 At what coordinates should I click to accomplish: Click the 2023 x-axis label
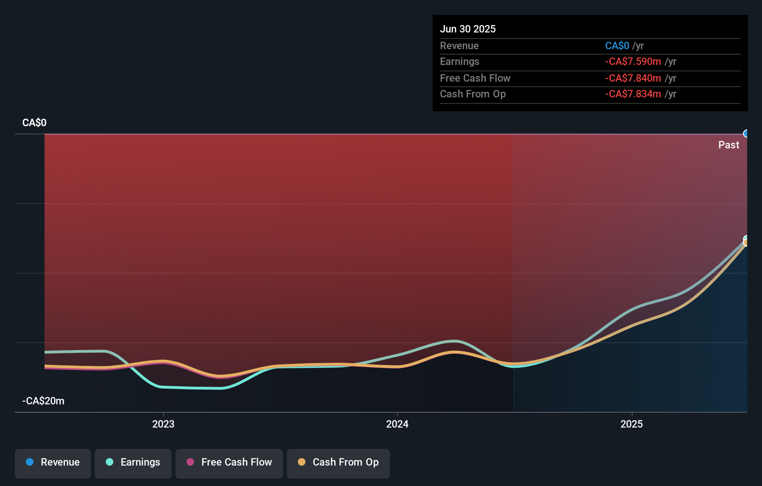tap(163, 424)
